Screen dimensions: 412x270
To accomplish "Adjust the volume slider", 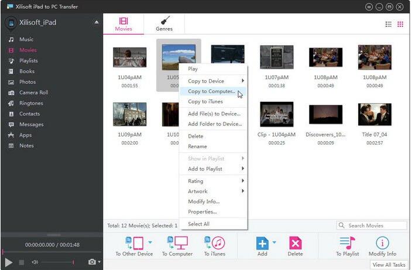I will (x=57, y=262).
